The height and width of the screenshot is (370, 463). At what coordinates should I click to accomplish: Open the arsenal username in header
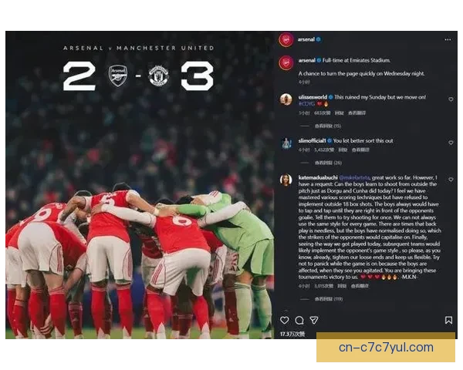306,39
